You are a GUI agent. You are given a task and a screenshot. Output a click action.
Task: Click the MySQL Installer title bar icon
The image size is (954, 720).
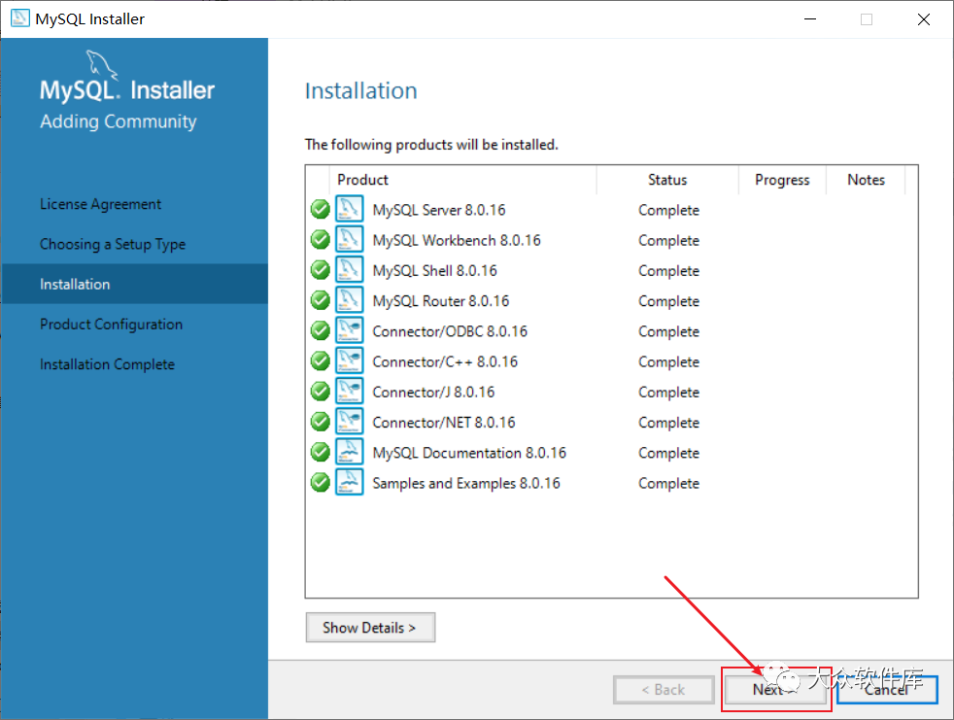[x=20, y=18]
